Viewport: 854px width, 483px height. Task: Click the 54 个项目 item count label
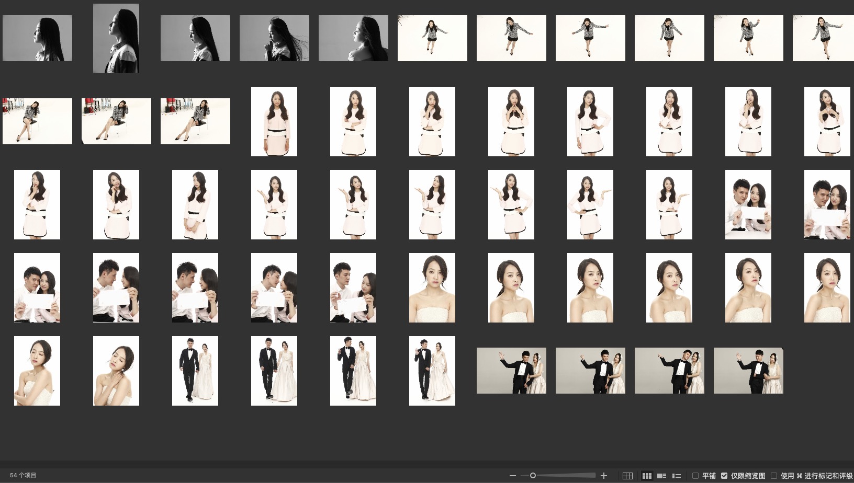pyautogui.click(x=23, y=475)
